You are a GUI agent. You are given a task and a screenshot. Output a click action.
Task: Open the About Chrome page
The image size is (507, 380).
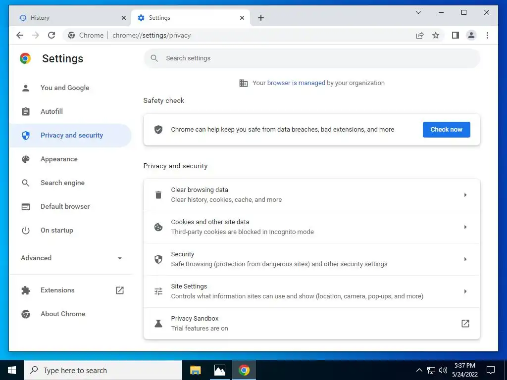70,314
